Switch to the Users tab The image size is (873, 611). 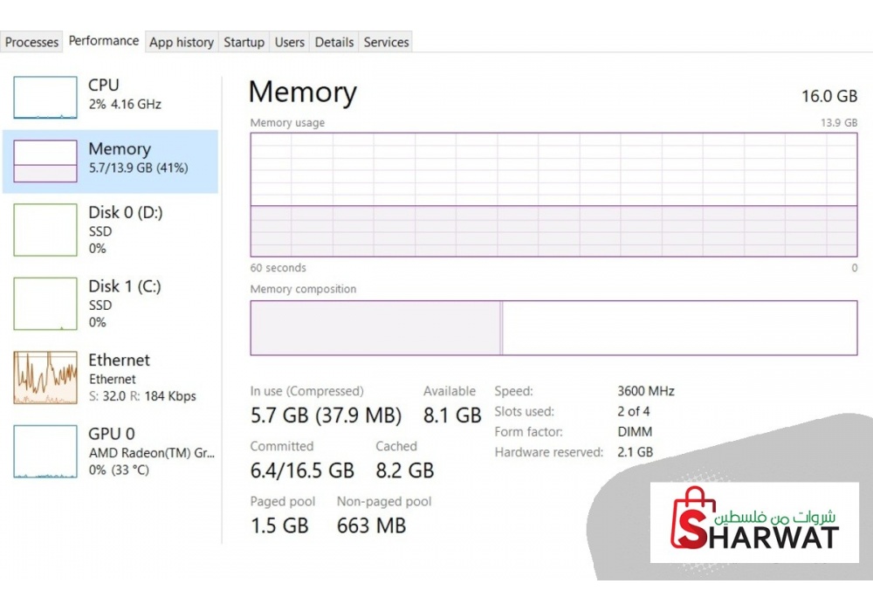[x=290, y=42]
